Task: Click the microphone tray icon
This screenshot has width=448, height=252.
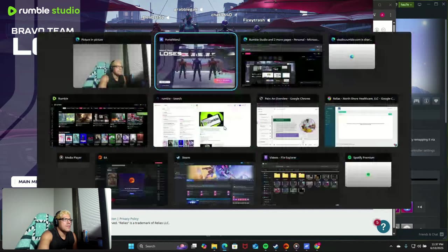Action: click(x=406, y=246)
